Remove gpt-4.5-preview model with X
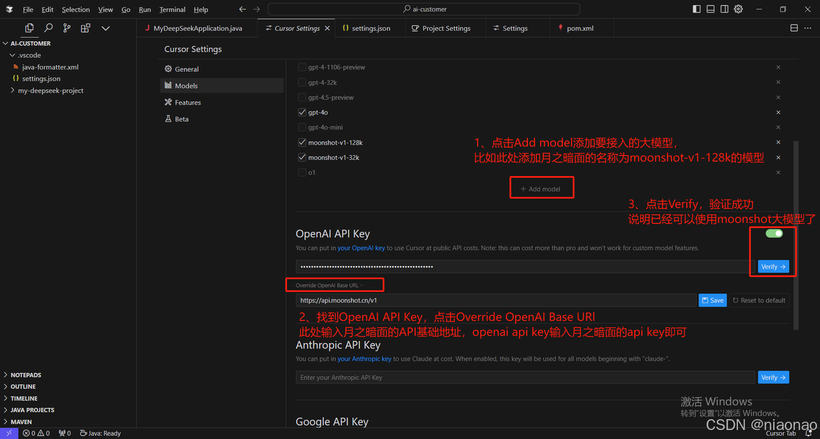820x439 pixels. 778,97
